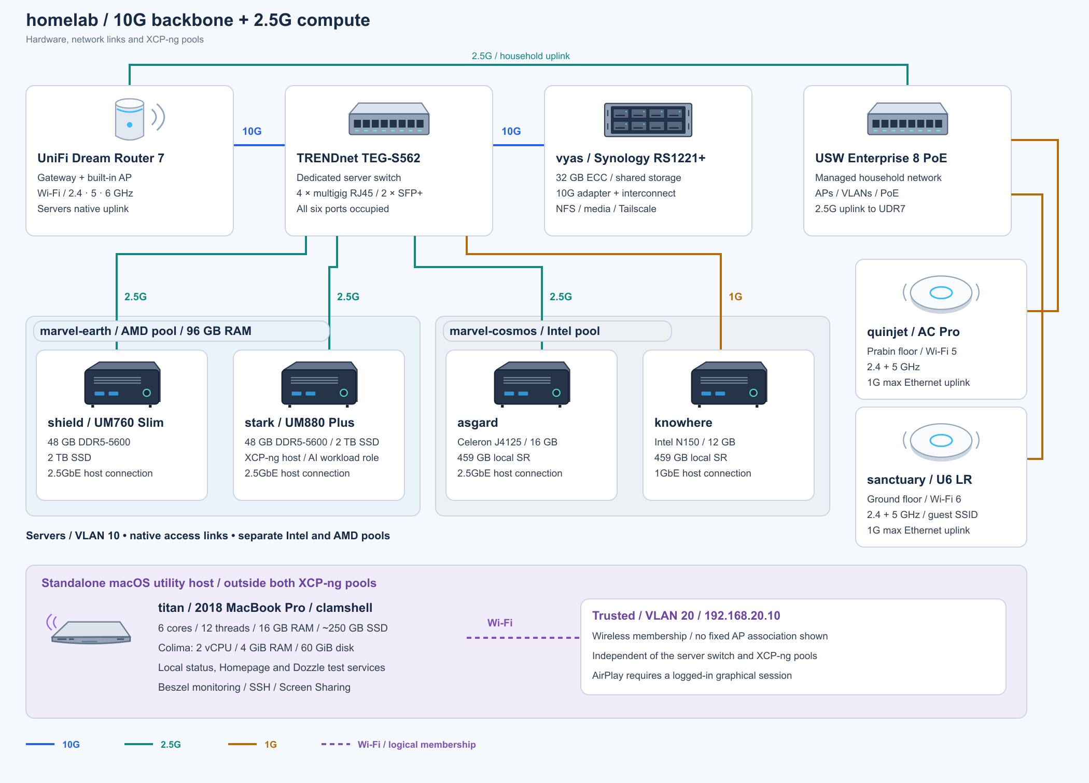
Task: Click the '2.5G uplink to UDR7' line
Action: [860, 208]
